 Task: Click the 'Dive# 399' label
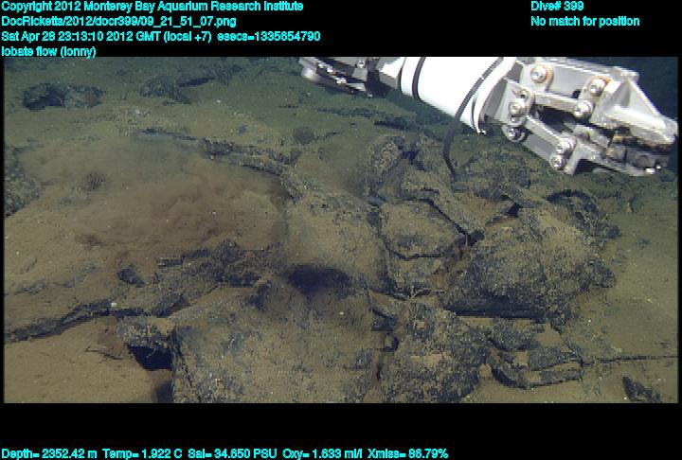click(557, 6)
